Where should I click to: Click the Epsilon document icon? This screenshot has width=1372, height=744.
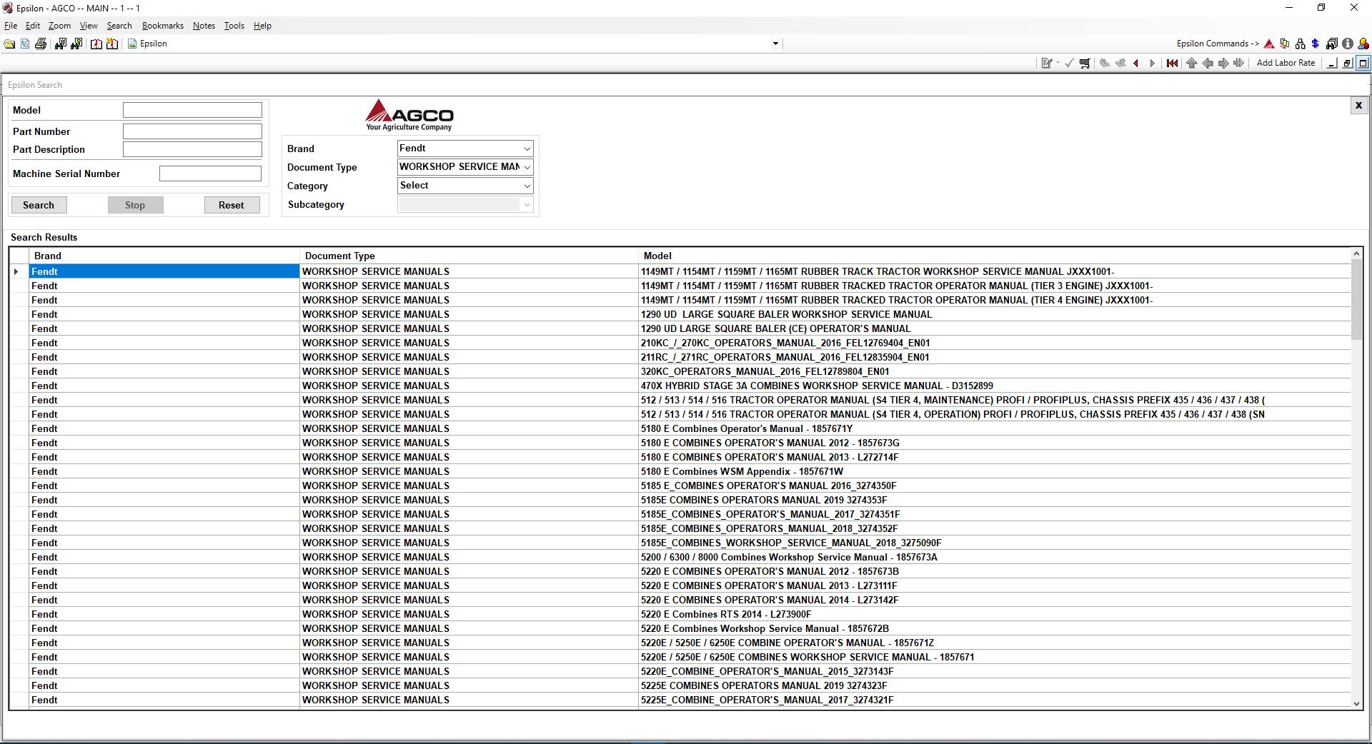click(132, 44)
